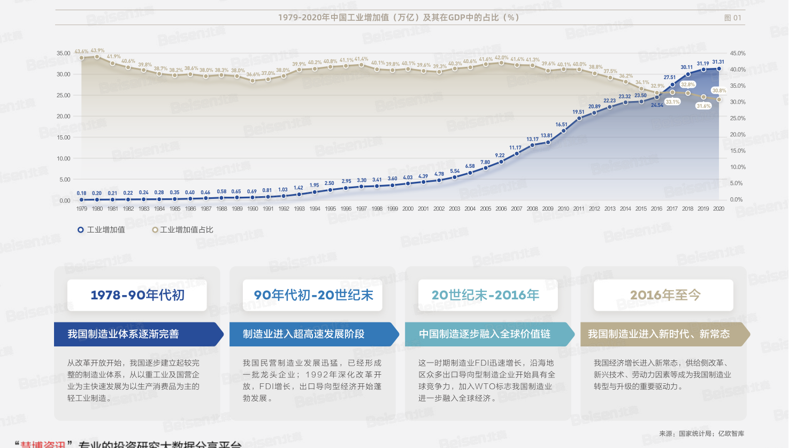Screen dimensions: 789x448
Task: Open the 2016年至今 period card
Action: pos(663,295)
